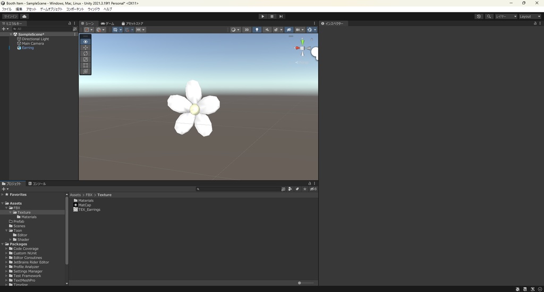Click the rightmost status bar activity icon

(540, 289)
